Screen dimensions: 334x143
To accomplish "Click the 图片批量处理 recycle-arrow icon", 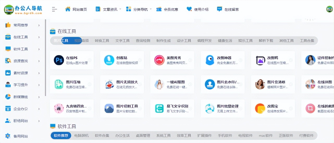I will coord(210,108).
